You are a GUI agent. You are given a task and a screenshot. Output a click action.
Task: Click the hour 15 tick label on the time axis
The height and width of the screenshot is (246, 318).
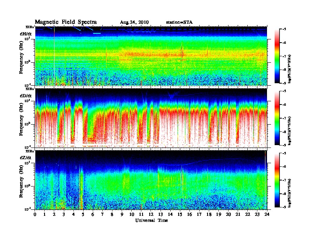coord(180,214)
